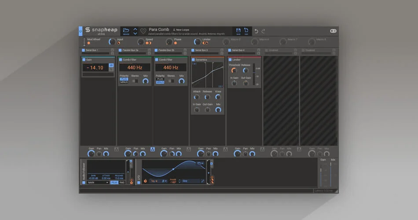This screenshot has width=418, height=220.
Task: Set polarity PLUS in Parallel Bus 2b Comb Filter
Action: 160,79
